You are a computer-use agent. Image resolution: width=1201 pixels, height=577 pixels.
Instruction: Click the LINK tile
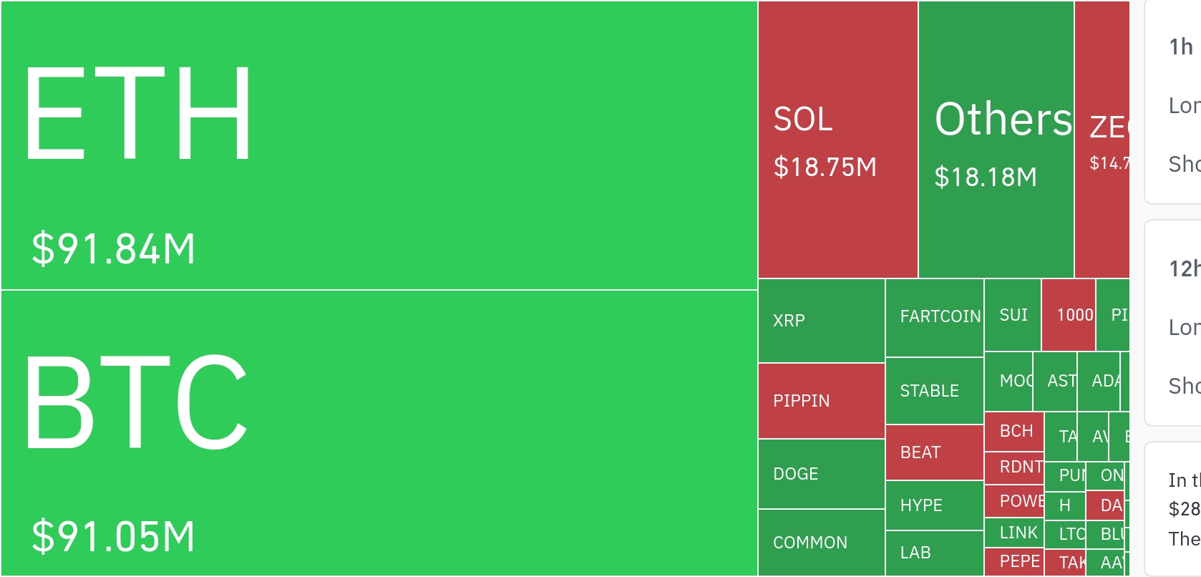[x=1014, y=533]
